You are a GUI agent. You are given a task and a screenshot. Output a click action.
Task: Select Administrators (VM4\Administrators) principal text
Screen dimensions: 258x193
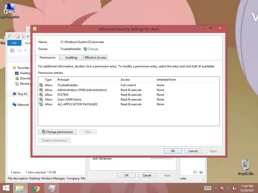click(x=82, y=90)
